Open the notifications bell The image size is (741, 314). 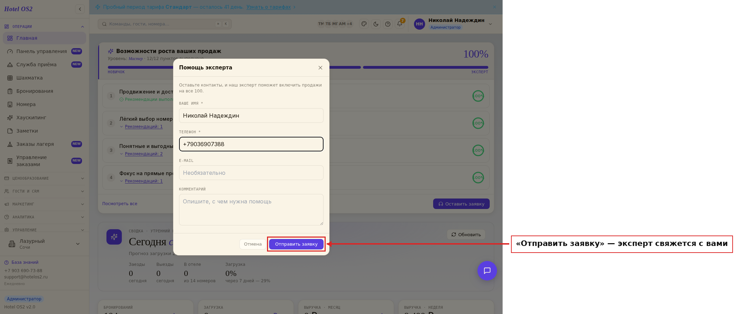[x=400, y=24]
